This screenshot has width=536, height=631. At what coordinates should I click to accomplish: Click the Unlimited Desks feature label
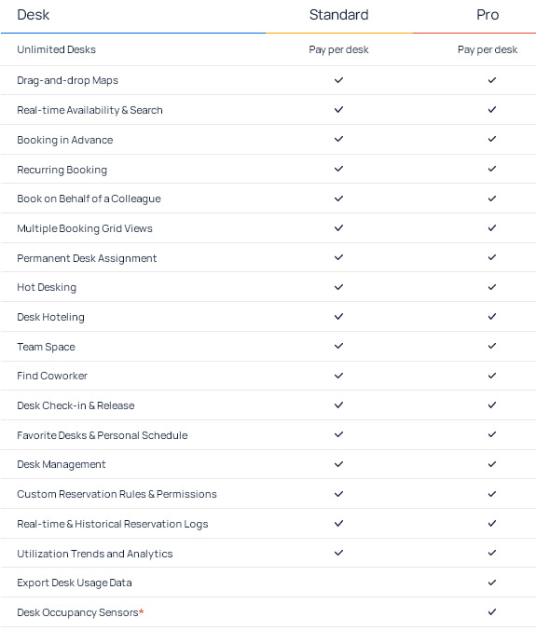click(x=56, y=49)
